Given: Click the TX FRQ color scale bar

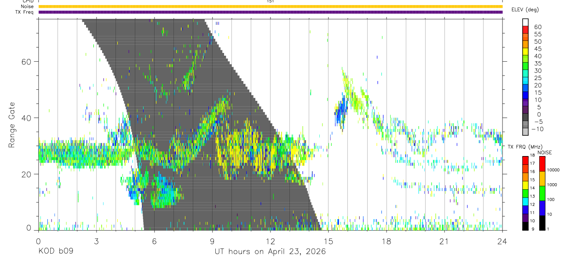Looking at the screenshot, I should (525, 193).
